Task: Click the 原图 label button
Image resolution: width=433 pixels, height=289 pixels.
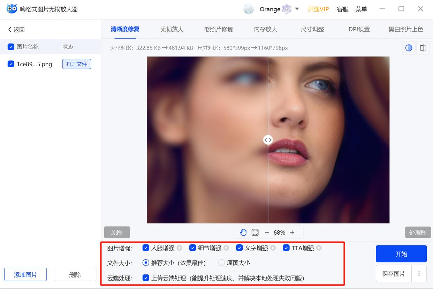Action: pyautogui.click(x=117, y=232)
